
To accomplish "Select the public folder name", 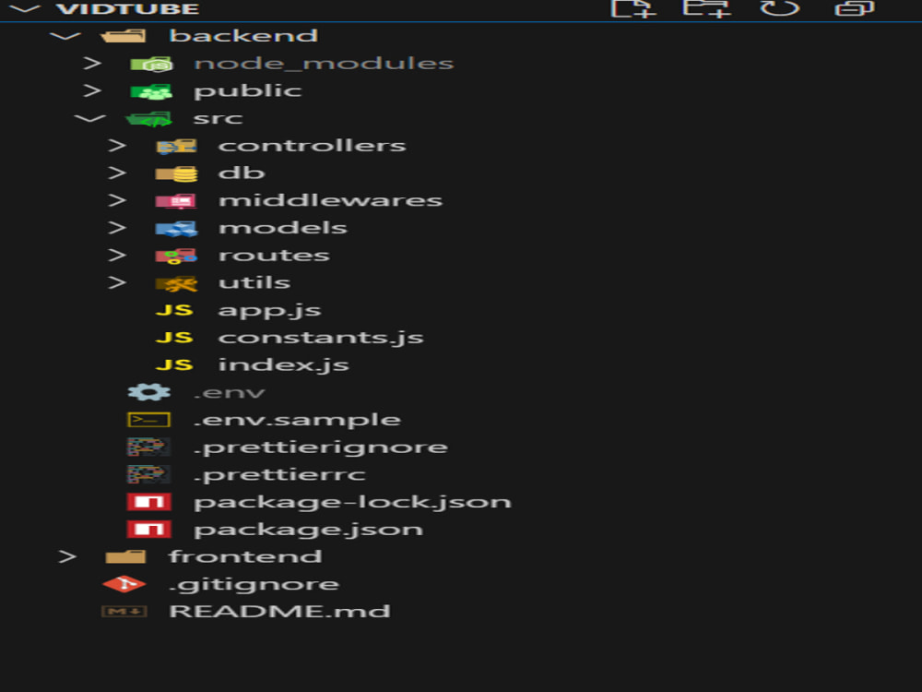I will click(247, 91).
